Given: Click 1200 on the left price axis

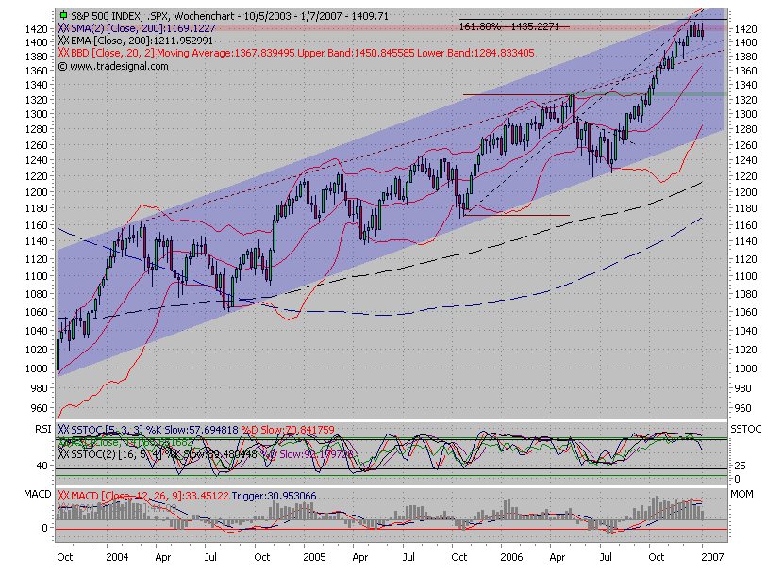Looking at the screenshot, I should point(37,192).
